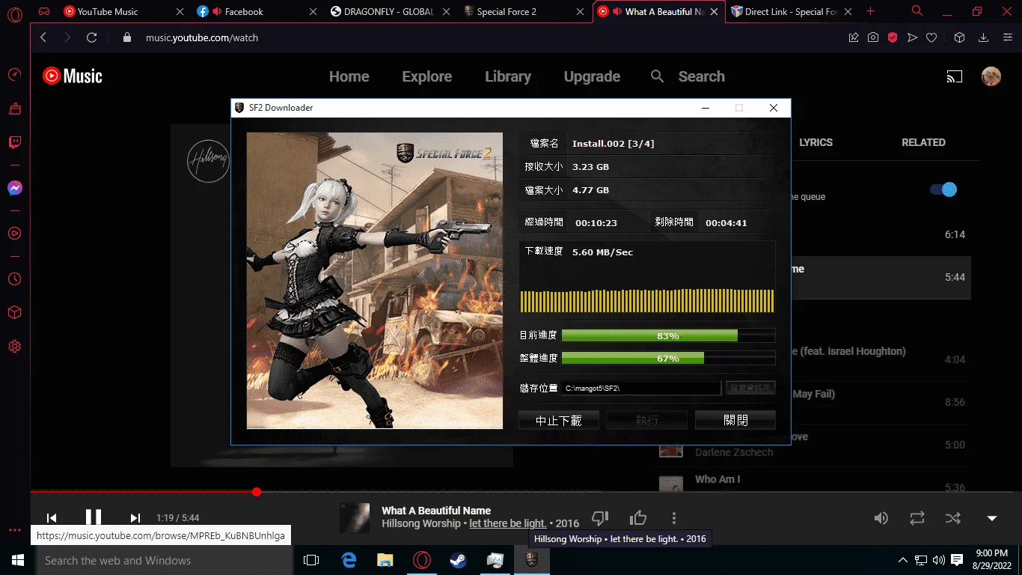Open the Explore page
The height and width of the screenshot is (575, 1022).
[427, 76]
